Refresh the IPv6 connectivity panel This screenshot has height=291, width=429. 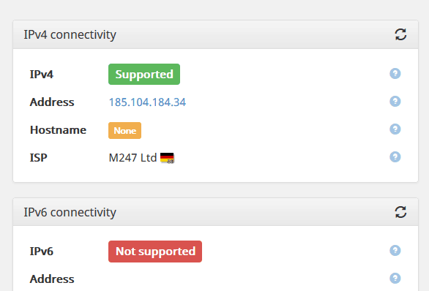coord(400,212)
